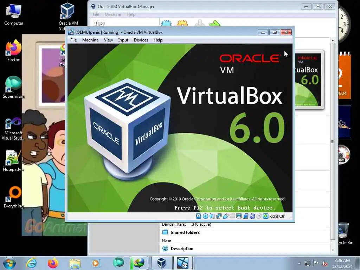Click the Shared folders section header

click(x=185, y=232)
